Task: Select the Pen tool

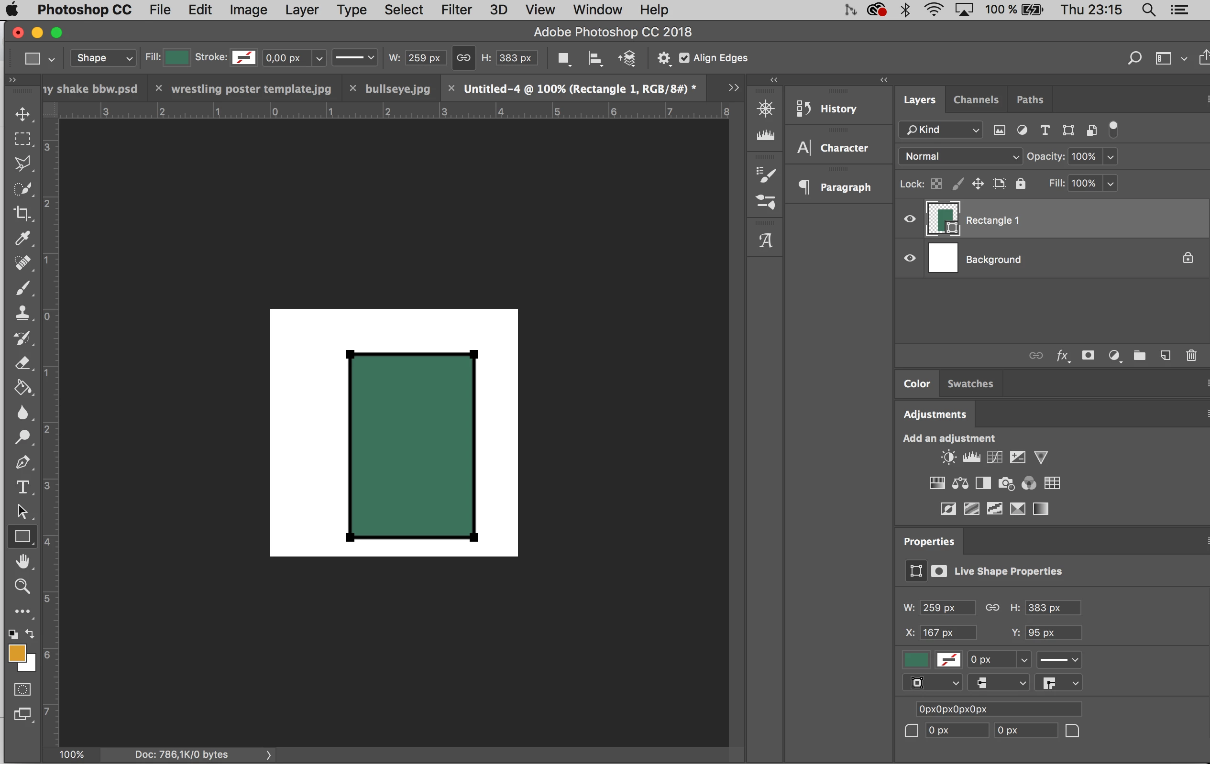Action: point(22,462)
